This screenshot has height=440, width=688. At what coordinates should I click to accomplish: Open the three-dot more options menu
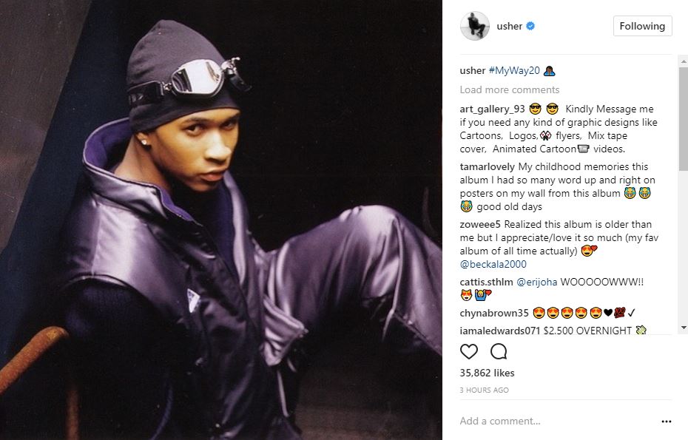pos(666,421)
